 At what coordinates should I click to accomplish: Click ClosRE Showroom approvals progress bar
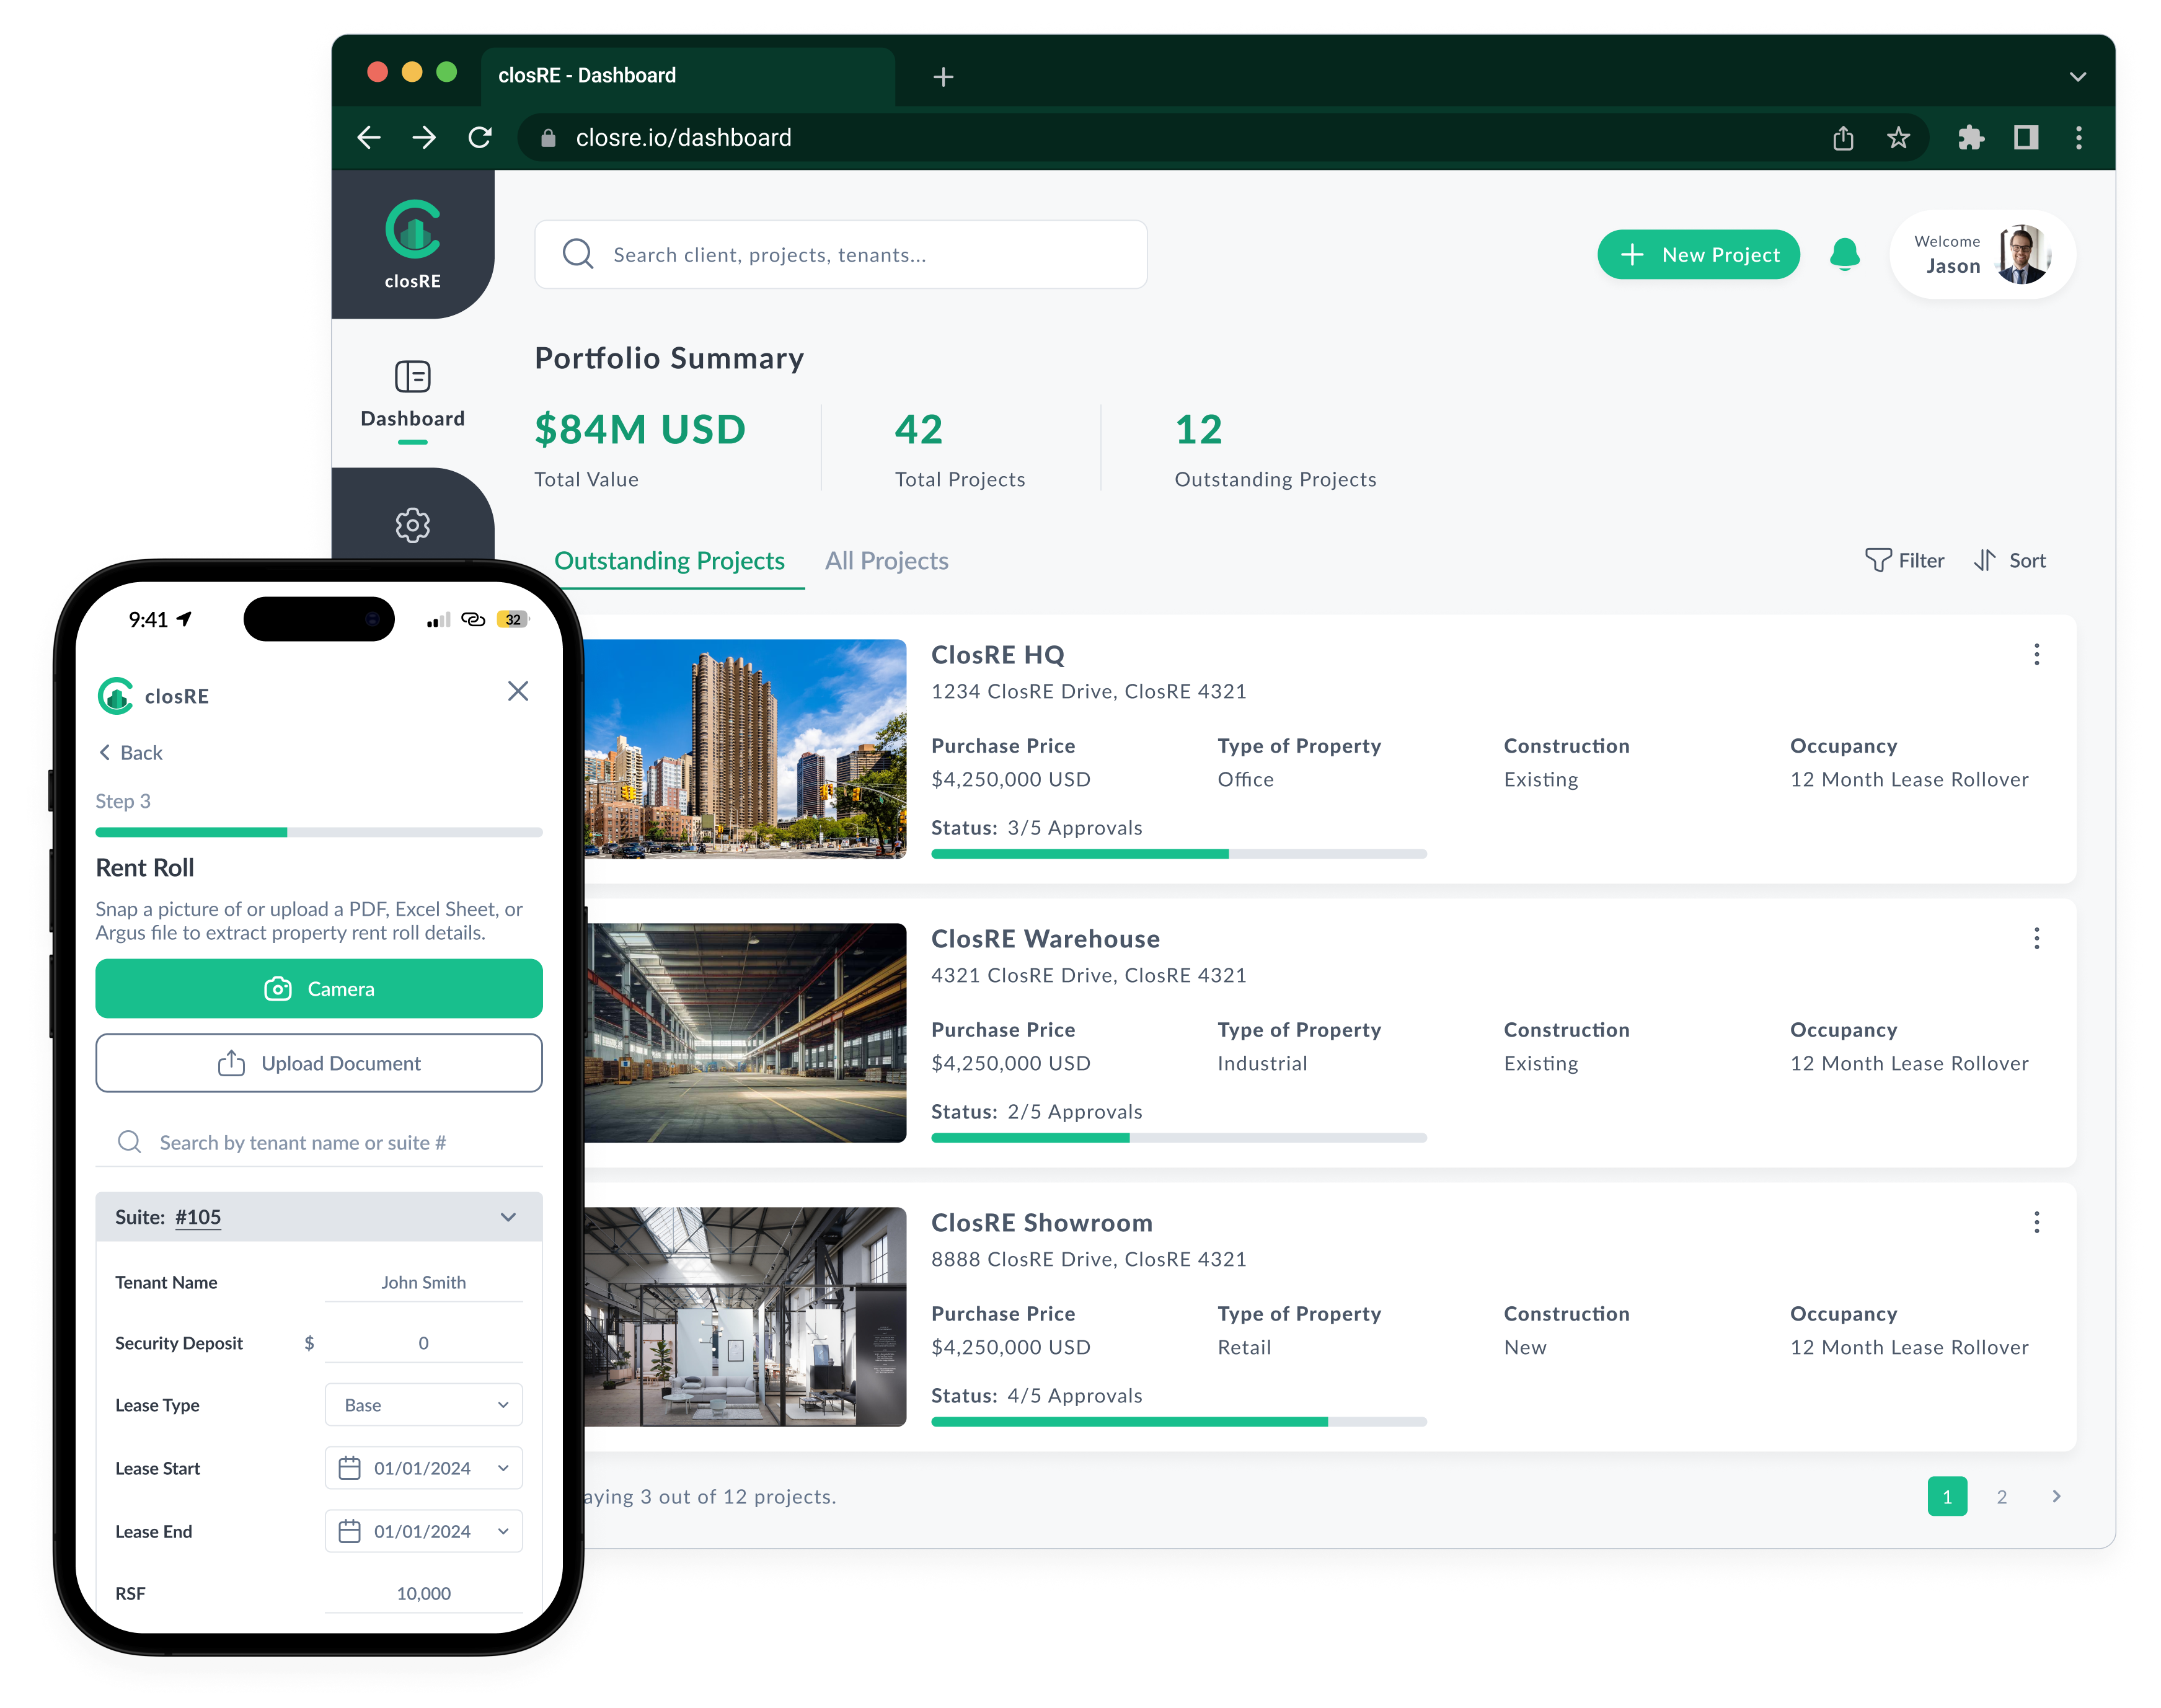click(1178, 1421)
